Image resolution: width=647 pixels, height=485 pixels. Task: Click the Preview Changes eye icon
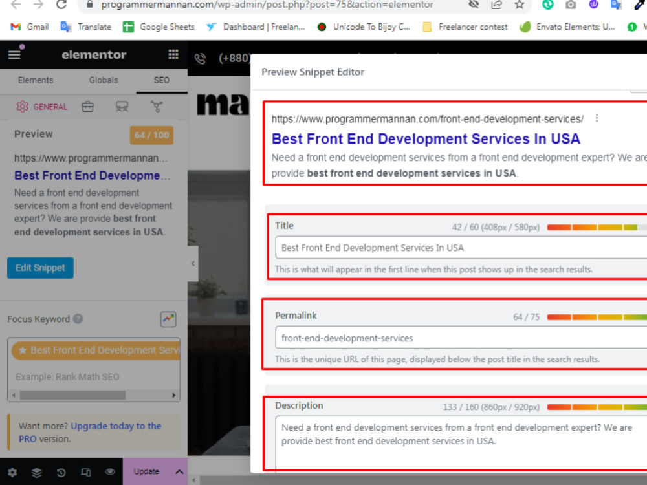pos(110,472)
